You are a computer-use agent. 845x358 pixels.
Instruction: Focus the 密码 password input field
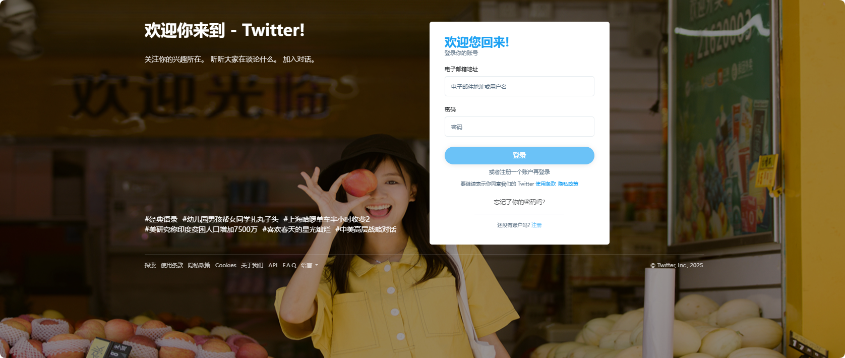519,127
